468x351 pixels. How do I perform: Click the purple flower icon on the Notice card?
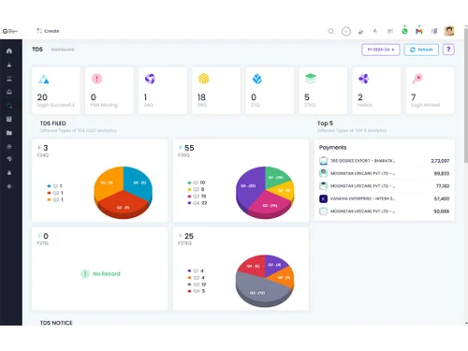[364, 79]
